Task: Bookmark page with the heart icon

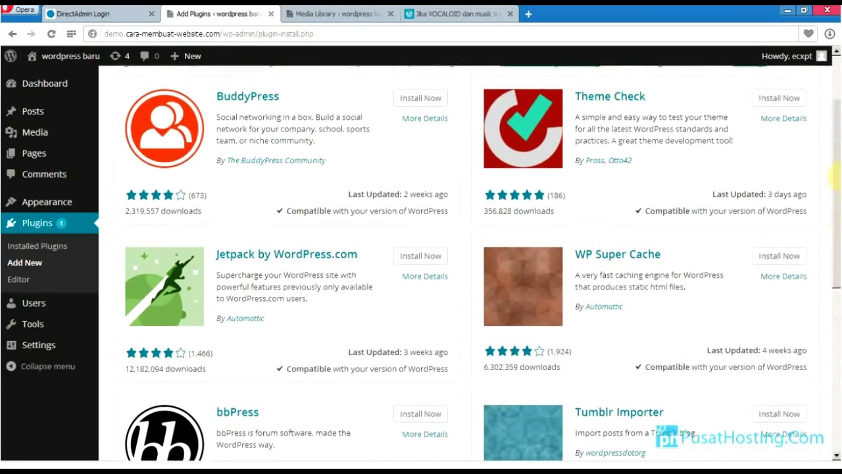Action: [808, 34]
